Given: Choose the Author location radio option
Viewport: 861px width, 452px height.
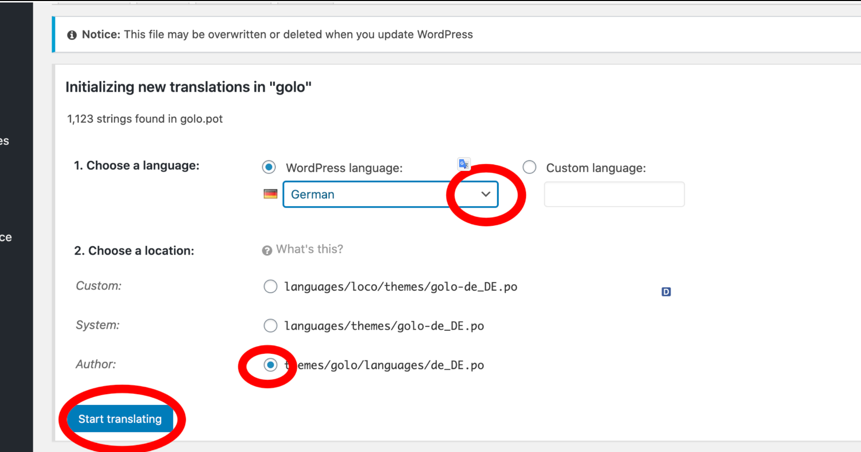Looking at the screenshot, I should pyautogui.click(x=270, y=365).
